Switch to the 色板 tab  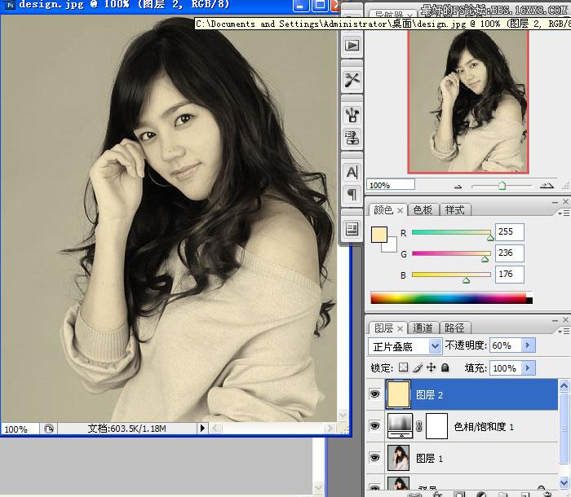point(423,210)
